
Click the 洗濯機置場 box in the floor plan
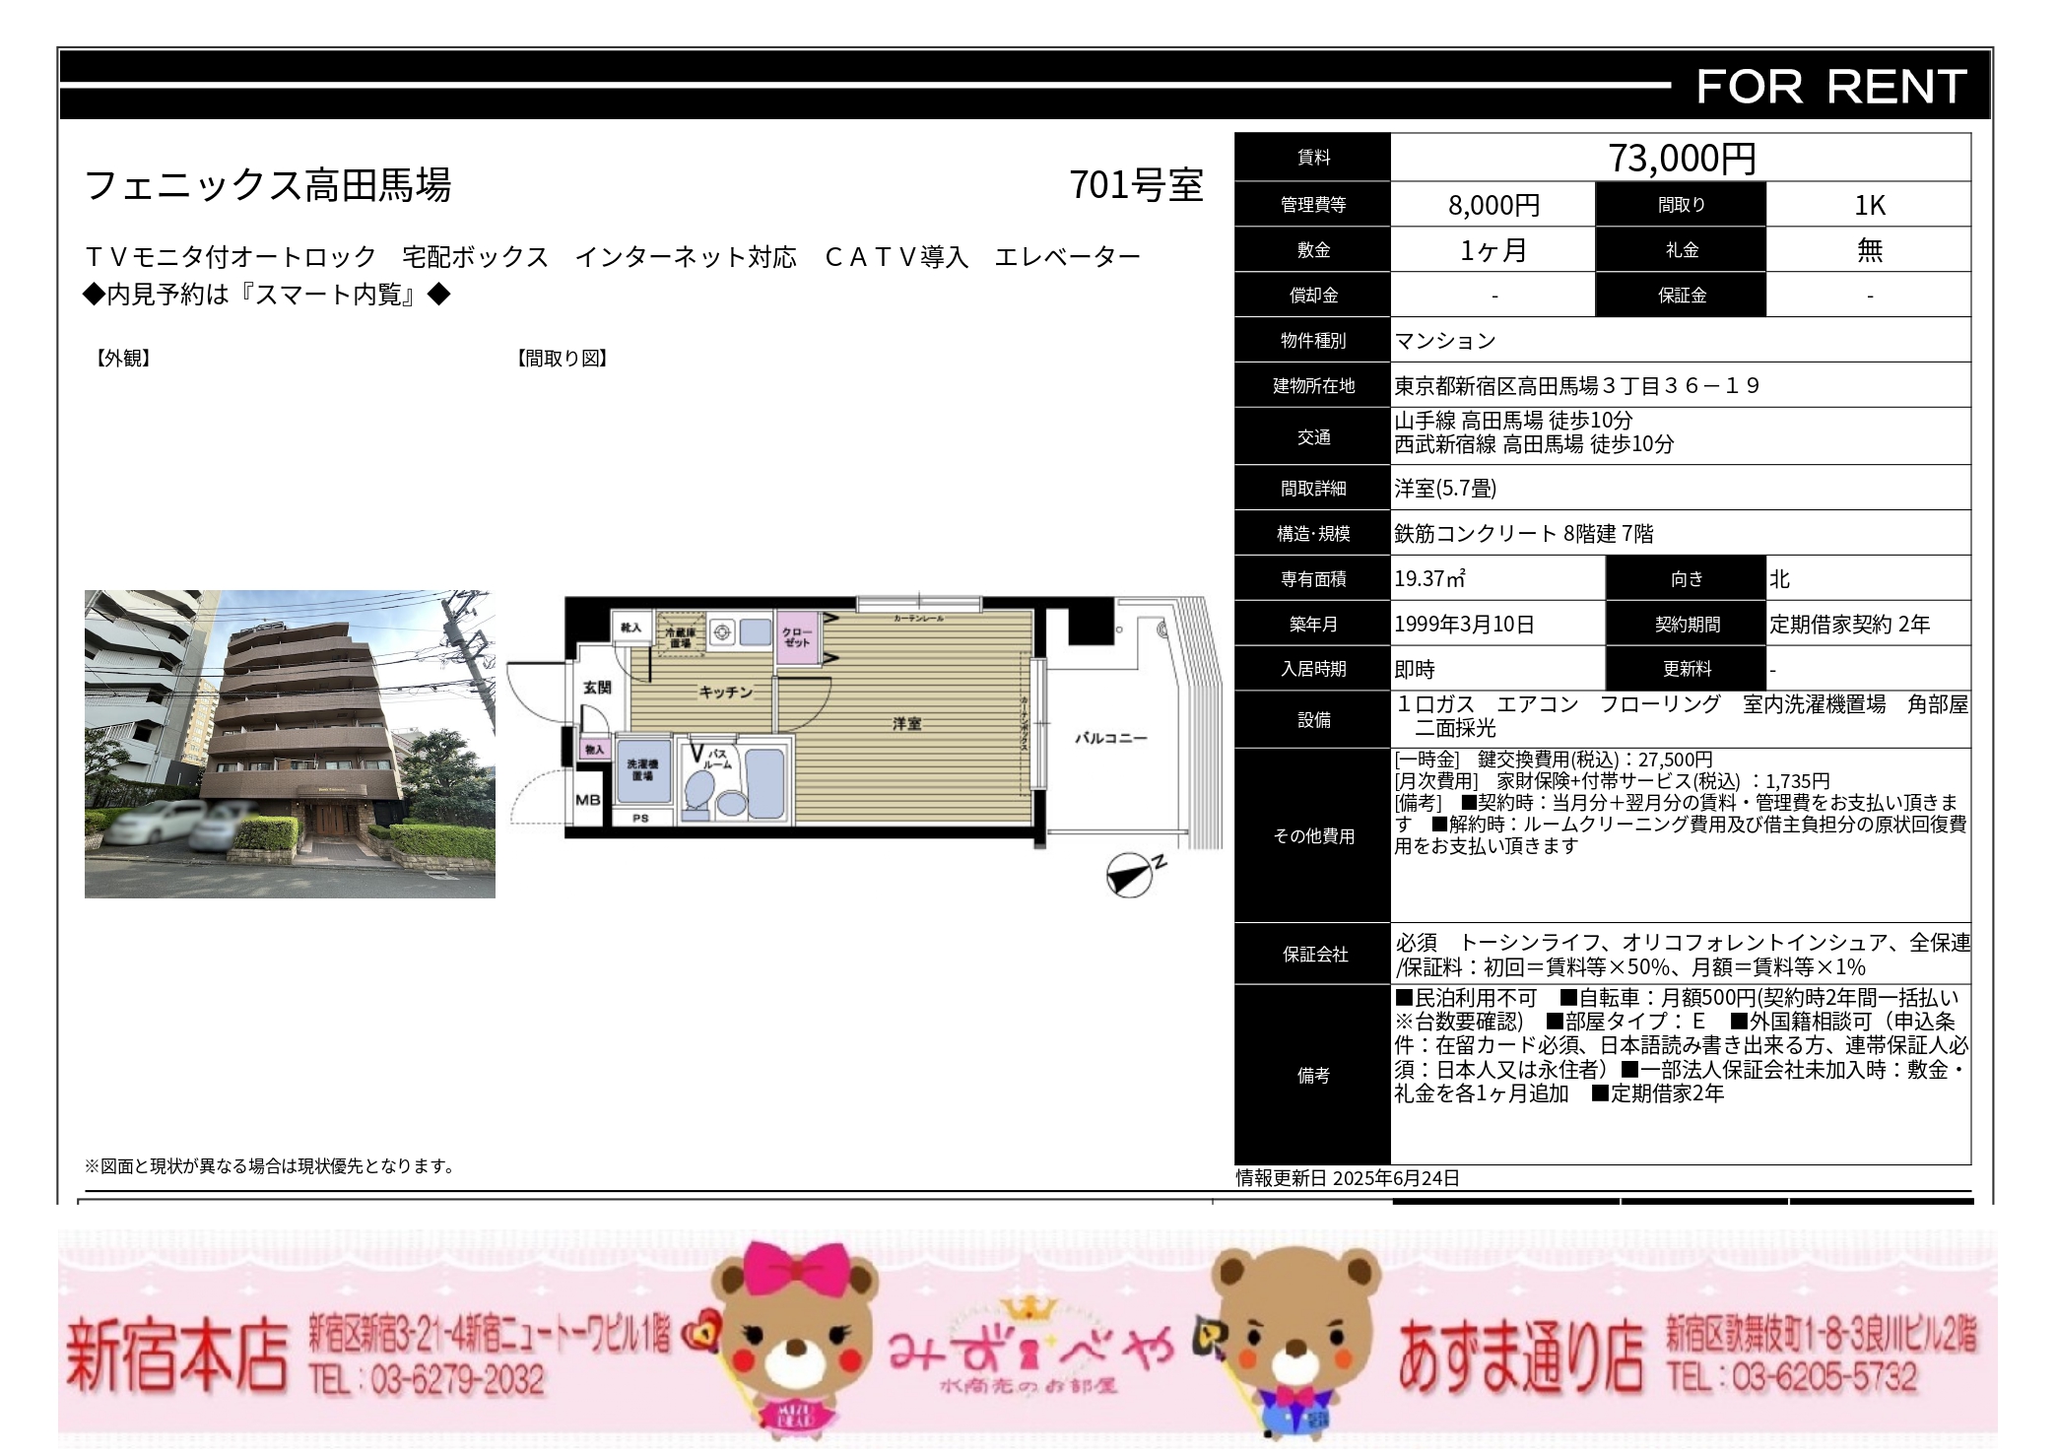[642, 770]
